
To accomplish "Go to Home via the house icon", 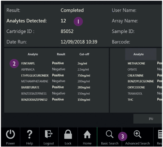I will [87, 134].
